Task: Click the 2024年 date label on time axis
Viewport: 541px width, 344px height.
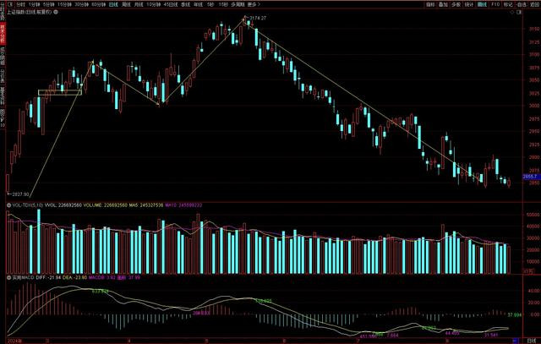Action: [x=15, y=341]
